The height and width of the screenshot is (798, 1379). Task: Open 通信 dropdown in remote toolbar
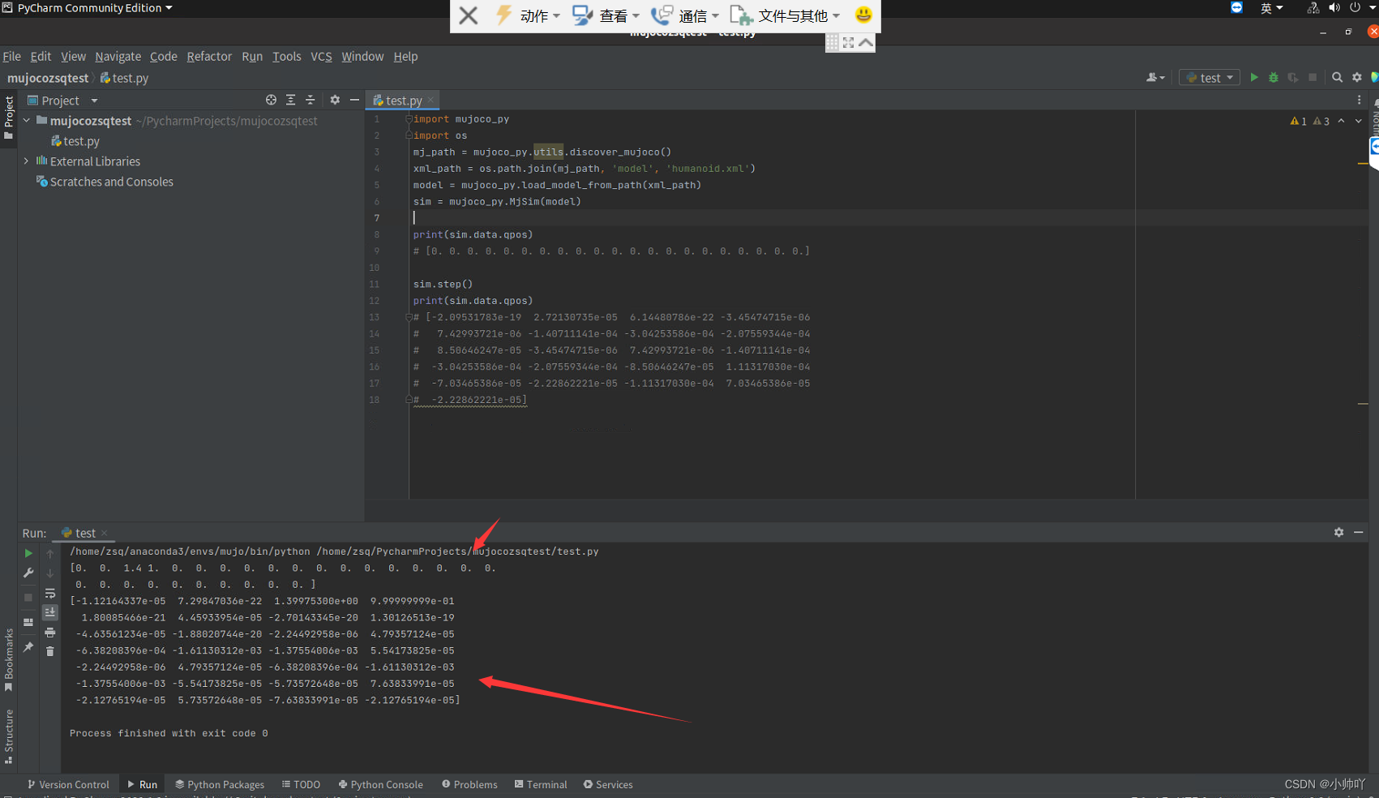(686, 15)
